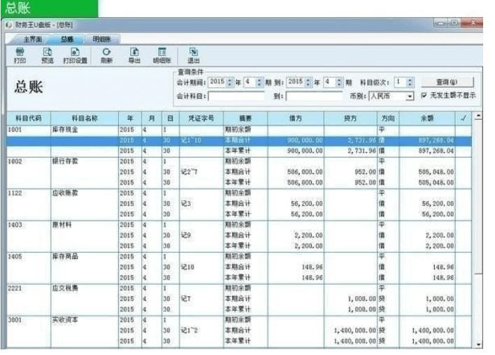Toggle 无发生额不显示 checkbox
Screen dimensions: 495x355
coord(424,95)
